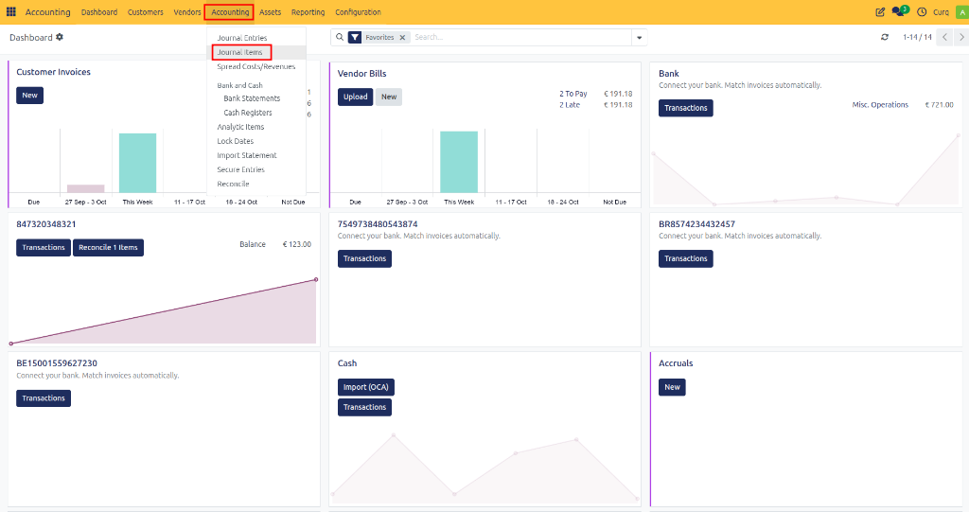The image size is (969, 512).
Task: Open Bank card Transactions button
Action: (x=685, y=108)
